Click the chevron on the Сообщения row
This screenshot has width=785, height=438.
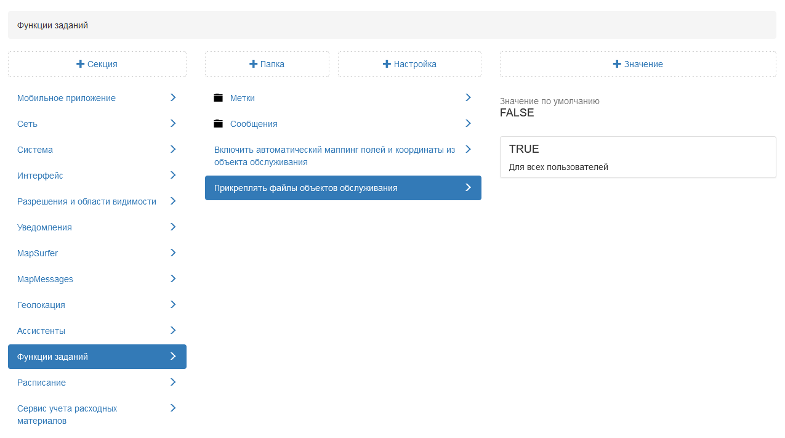pos(468,123)
